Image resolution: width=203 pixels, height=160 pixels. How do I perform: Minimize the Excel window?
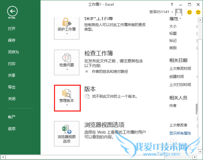[x=181, y=4]
